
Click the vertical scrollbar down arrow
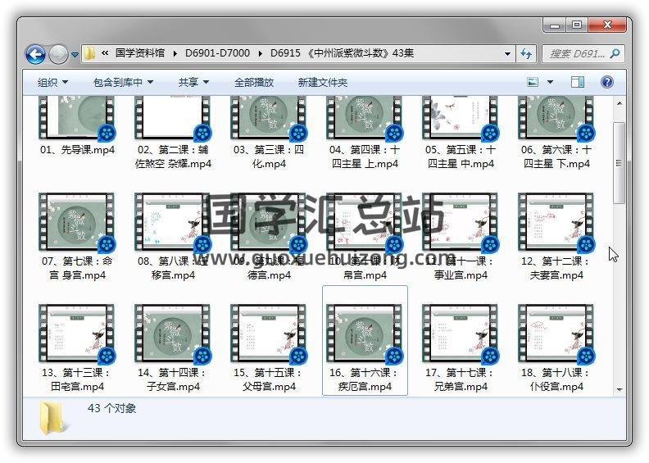tap(619, 391)
